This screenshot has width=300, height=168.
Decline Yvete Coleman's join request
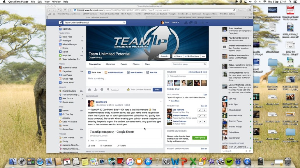204,122
